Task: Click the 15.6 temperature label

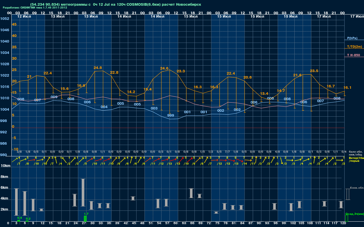Action: 65,89
